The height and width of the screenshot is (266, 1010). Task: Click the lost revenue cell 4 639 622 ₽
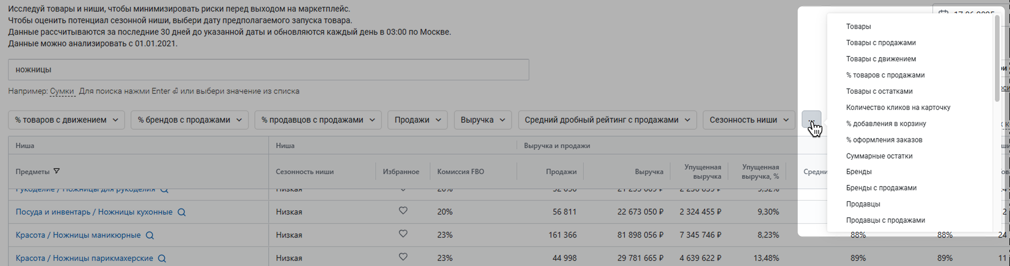click(700, 258)
